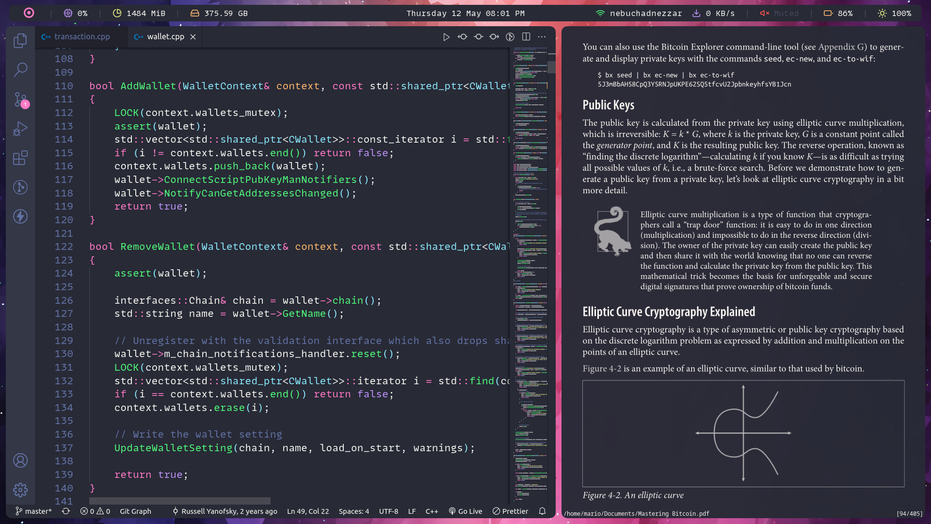
Task: Click the RemoveWallet function name
Action: click(x=158, y=246)
